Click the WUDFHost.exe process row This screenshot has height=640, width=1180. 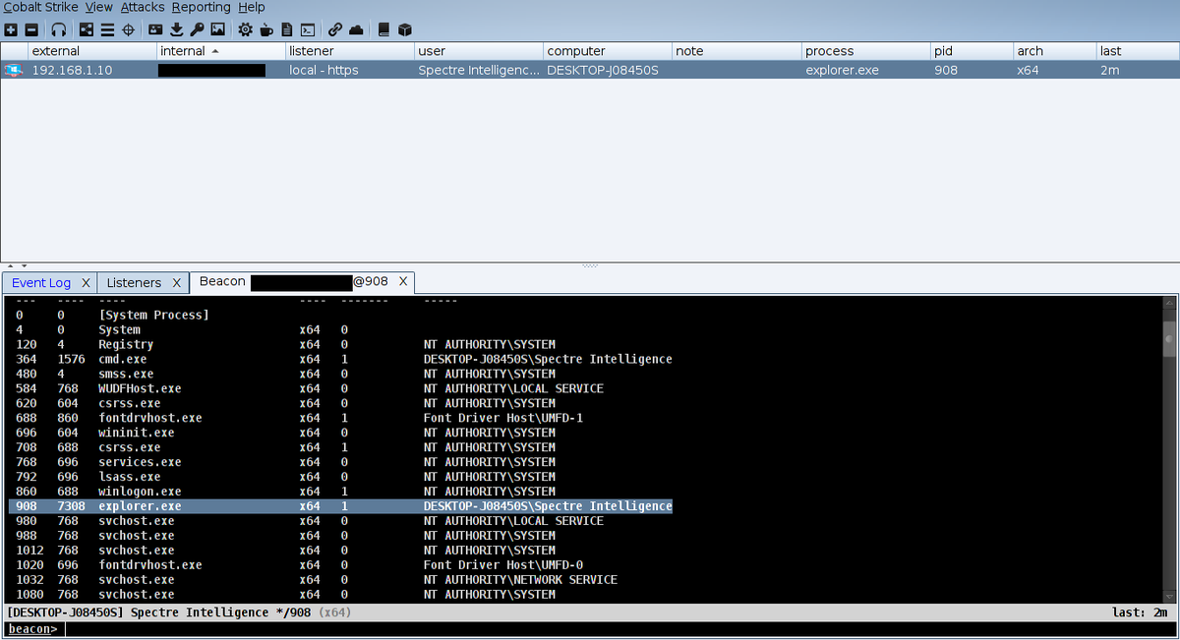click(x=310, y=388)
